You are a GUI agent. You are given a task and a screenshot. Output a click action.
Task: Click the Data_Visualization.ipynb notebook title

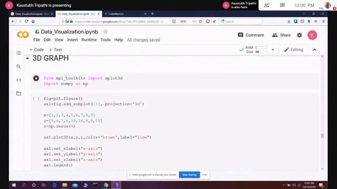70,31
